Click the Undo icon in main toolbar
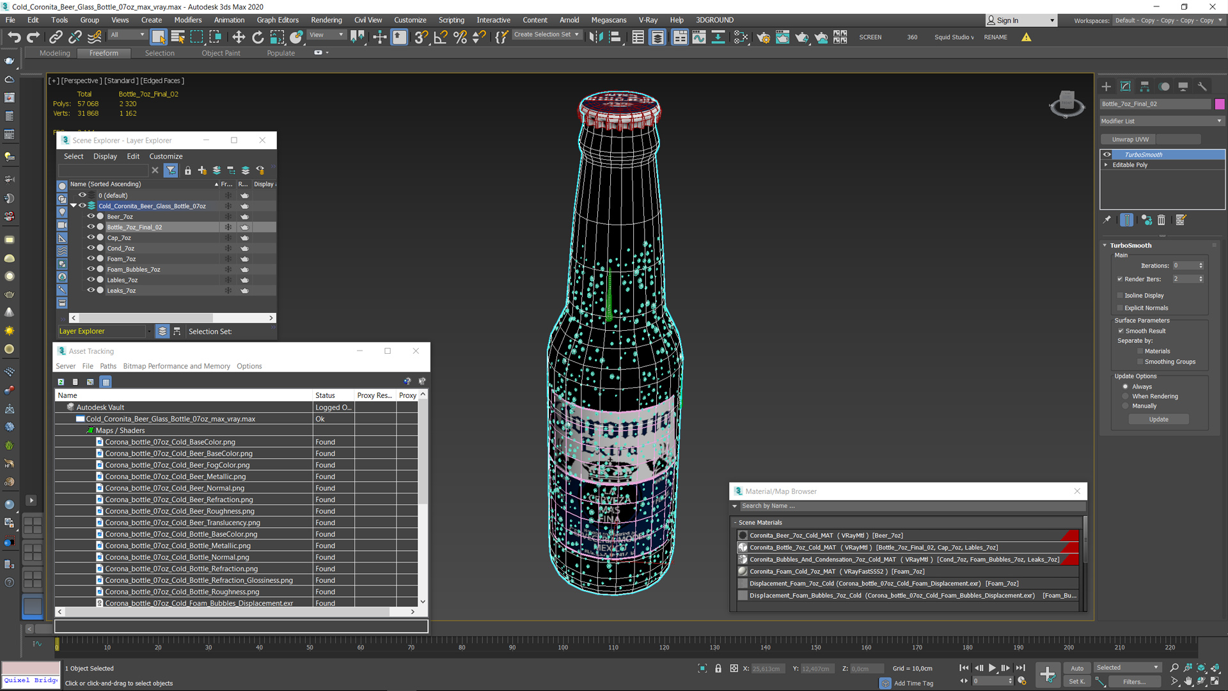Viewport: 1228px width, 691px height. [x=14, y=37]
